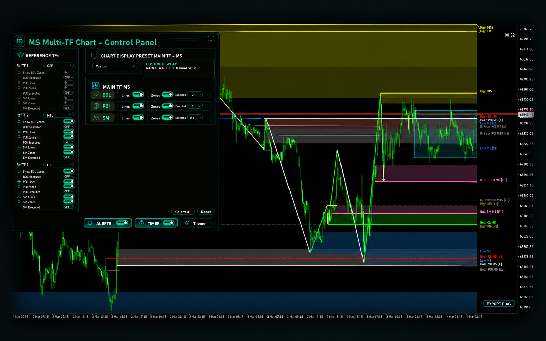
Task: Click the Reset button
Action: (206, 212)
